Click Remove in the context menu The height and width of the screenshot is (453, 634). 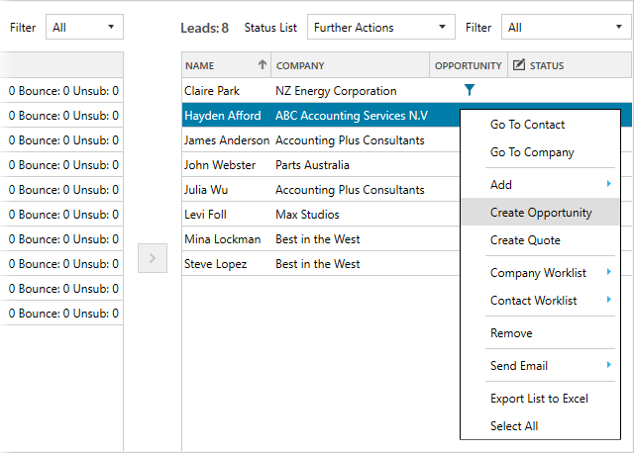click(x=511, y=333)
